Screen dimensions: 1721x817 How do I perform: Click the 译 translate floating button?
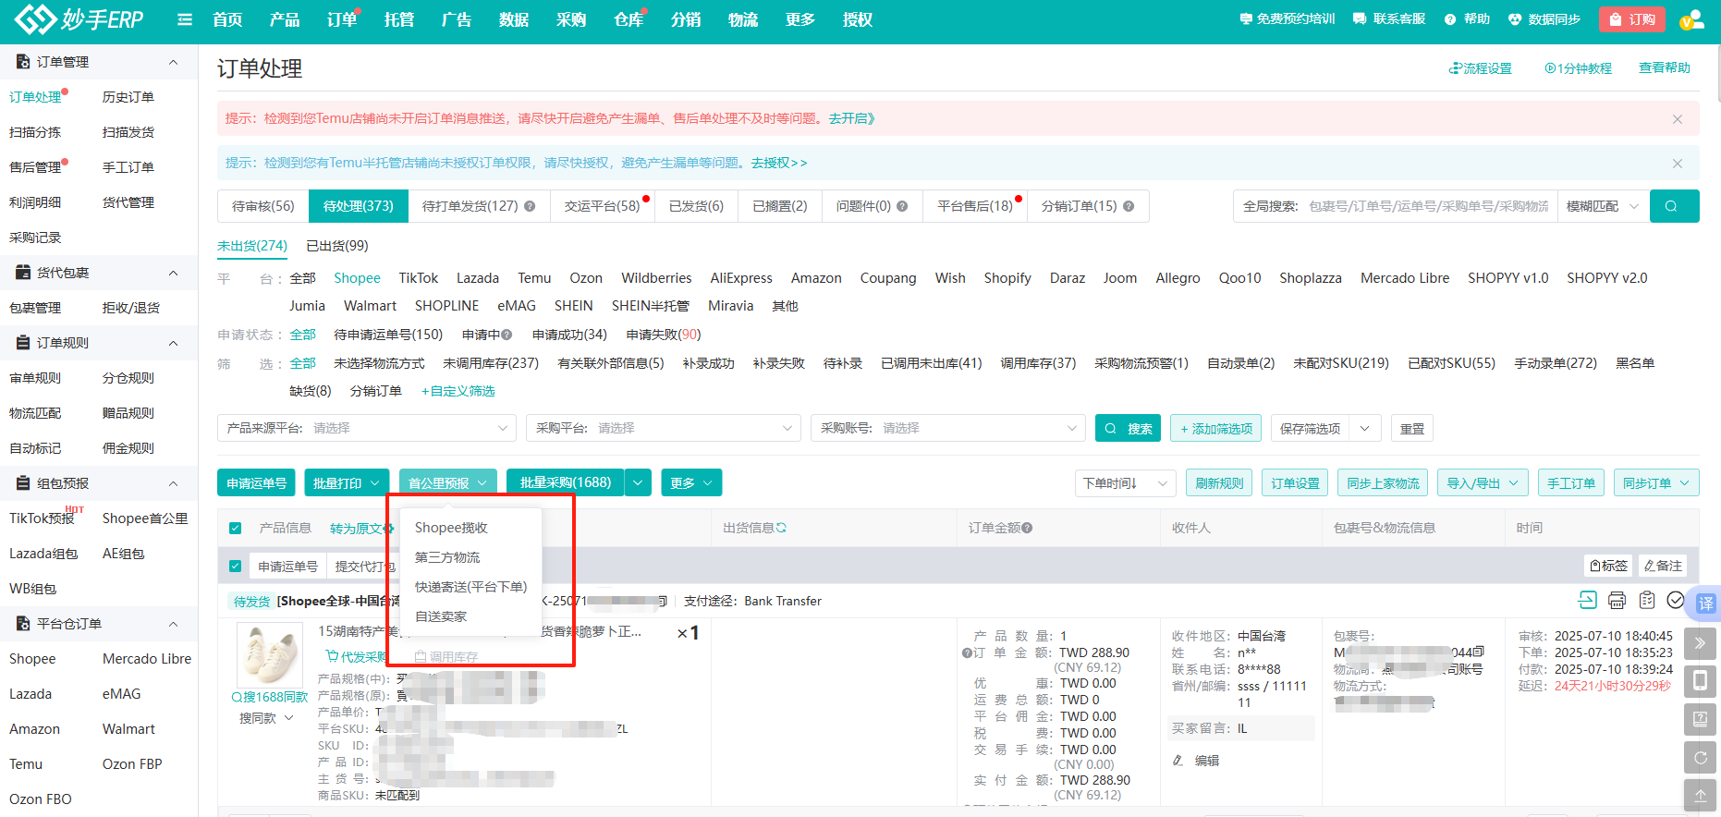point(1705,603)
